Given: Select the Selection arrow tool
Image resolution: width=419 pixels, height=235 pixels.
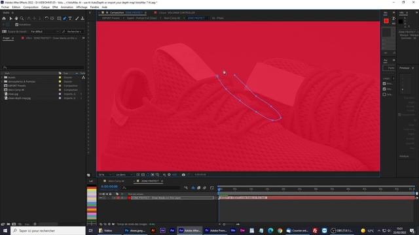Looking at the screenshot, I should click(x=10, y=18).
